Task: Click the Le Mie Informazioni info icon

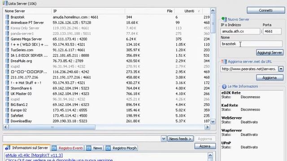Action: (x=224, y=86)
